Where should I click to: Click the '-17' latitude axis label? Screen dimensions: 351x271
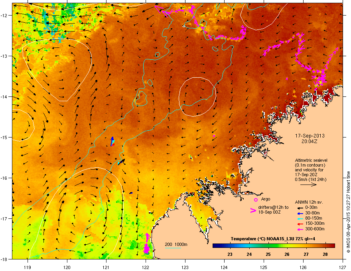click(x=4, y=218)
